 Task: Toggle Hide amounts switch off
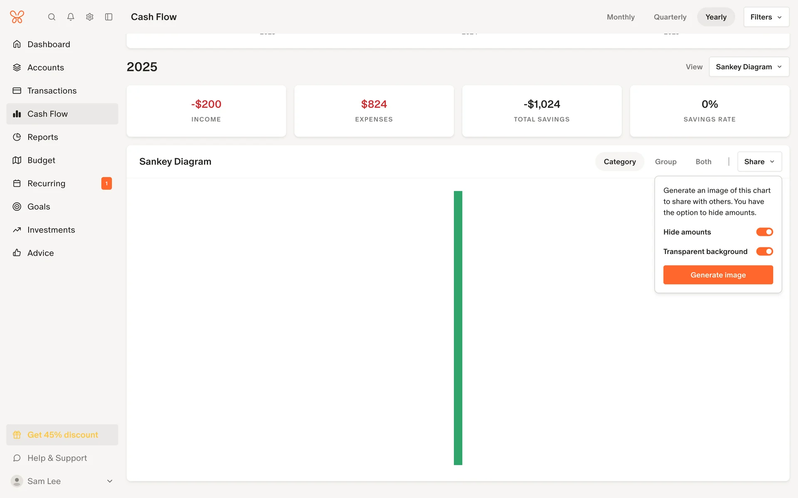tap(764, 232)
